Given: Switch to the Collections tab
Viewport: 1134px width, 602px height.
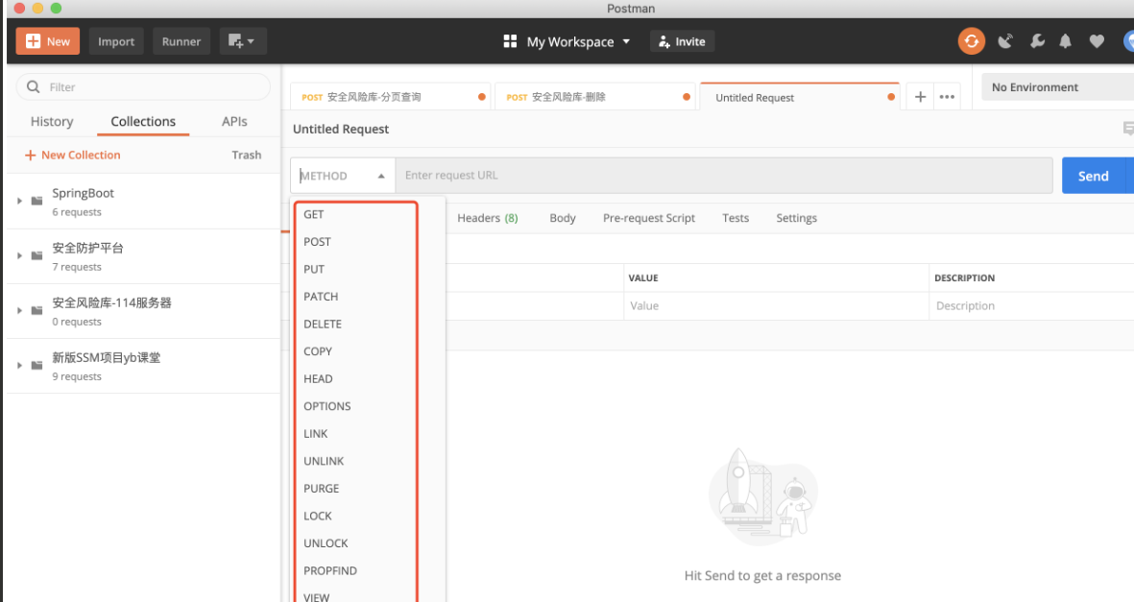Looking at the screenshot, I should [x=143, y=122].
